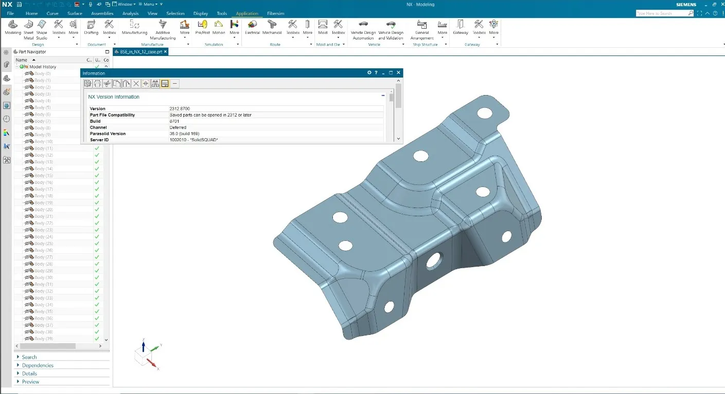725x394 pixels.
Task: Select Body (24) in Part Navigator
Action: [44, 237]
